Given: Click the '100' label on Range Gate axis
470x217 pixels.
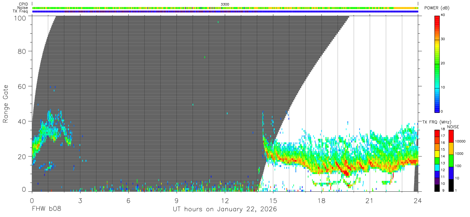Looking at the screenshot, I should tap(20, 18).
